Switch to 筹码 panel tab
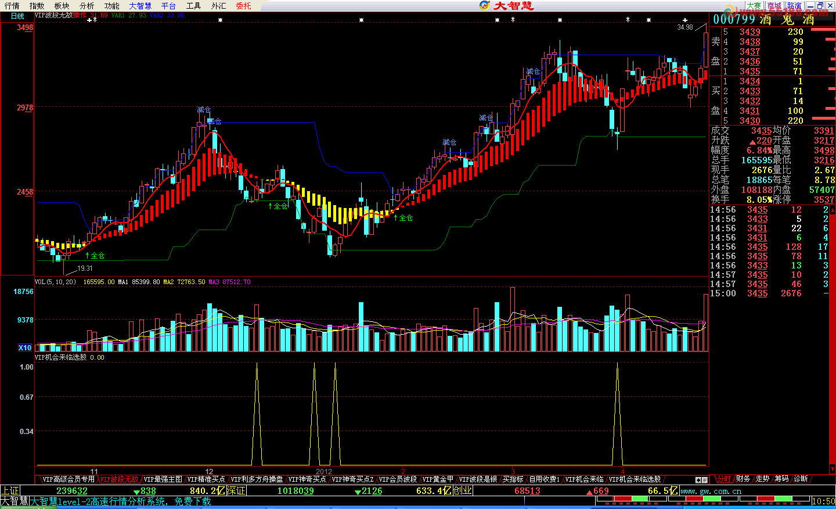The height and width of the screenshot is (509, 836). (781, 479)
